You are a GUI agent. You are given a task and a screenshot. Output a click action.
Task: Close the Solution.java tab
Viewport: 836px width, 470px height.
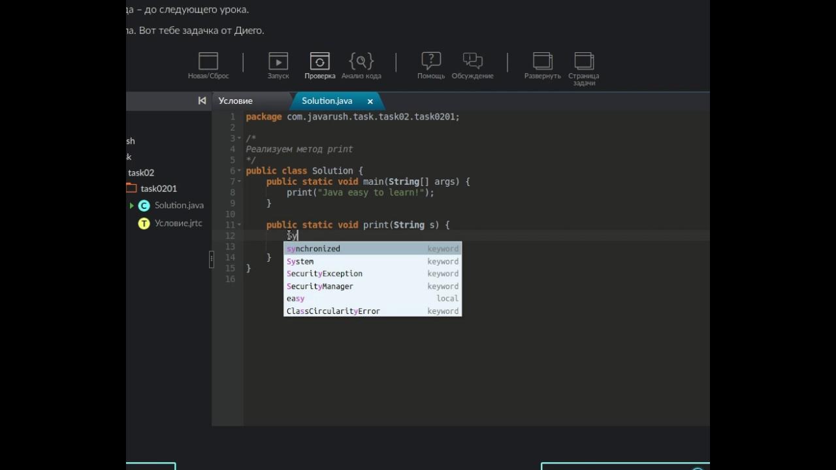point(370,101)
